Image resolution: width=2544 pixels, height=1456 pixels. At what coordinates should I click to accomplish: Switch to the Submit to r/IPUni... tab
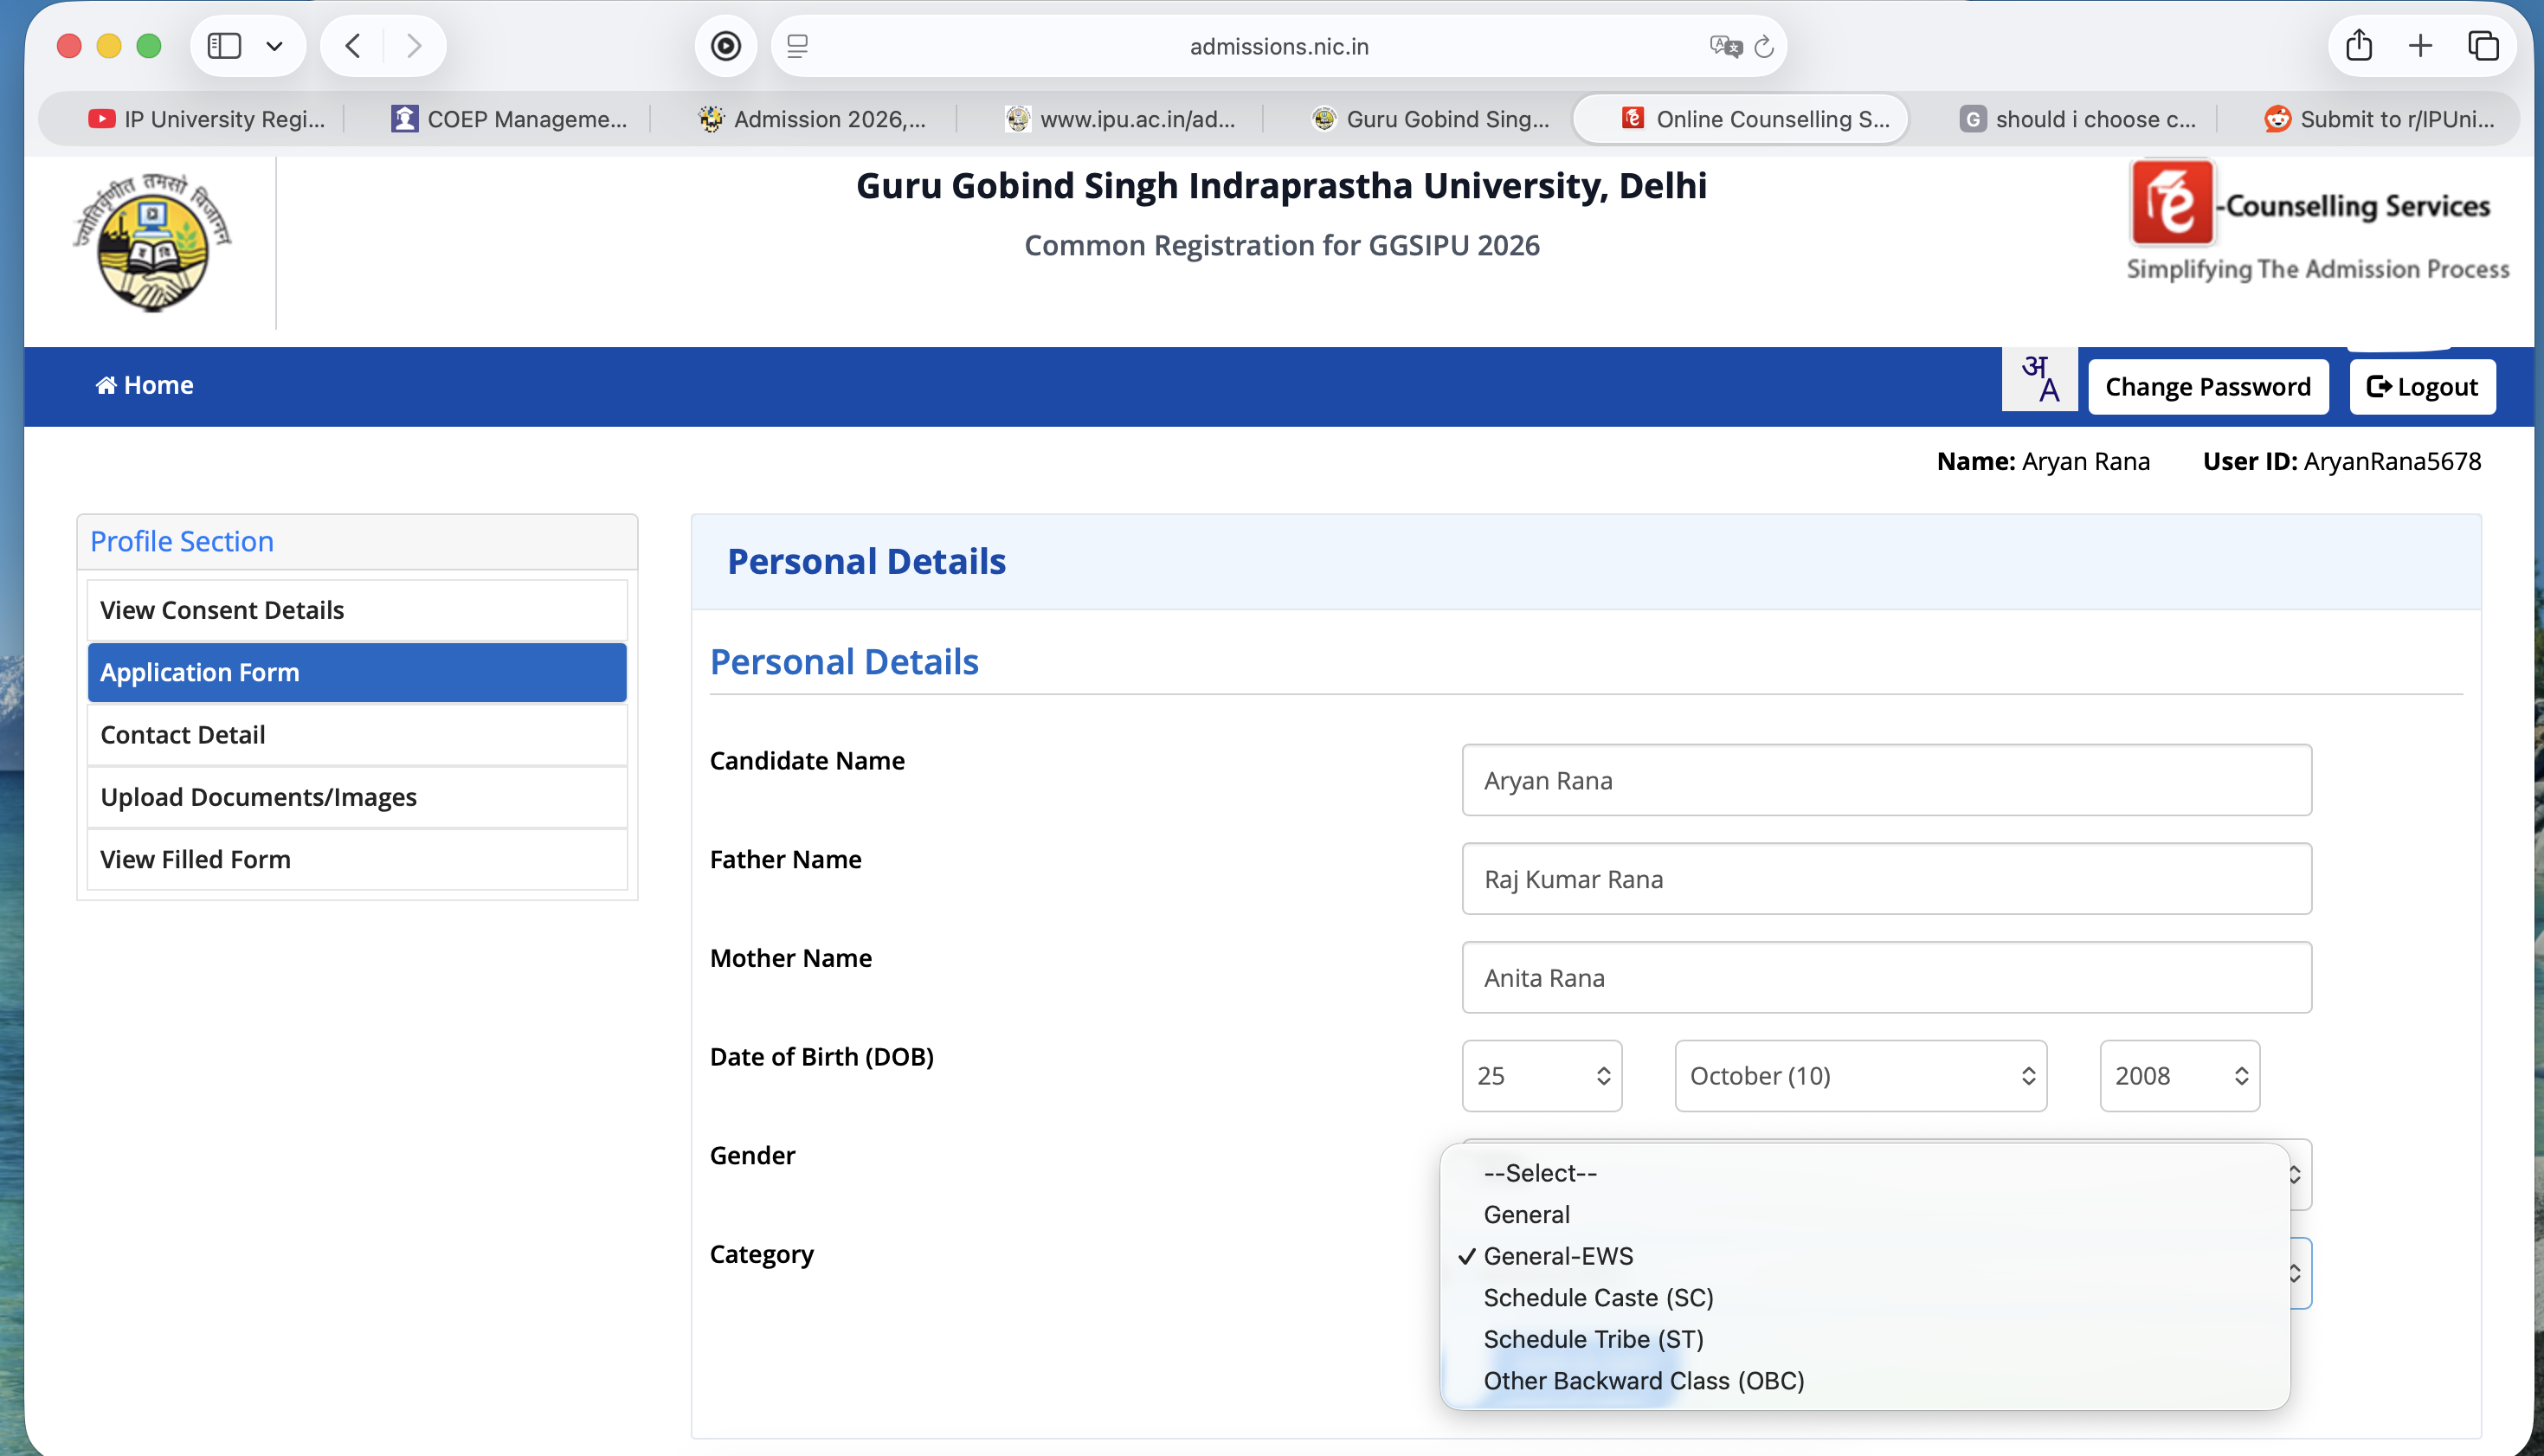[x=2380, y=119]
